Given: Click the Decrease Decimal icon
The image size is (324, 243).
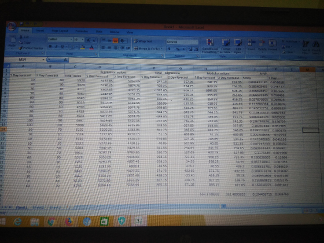Looking at the screenshot, I should [196, 50].
